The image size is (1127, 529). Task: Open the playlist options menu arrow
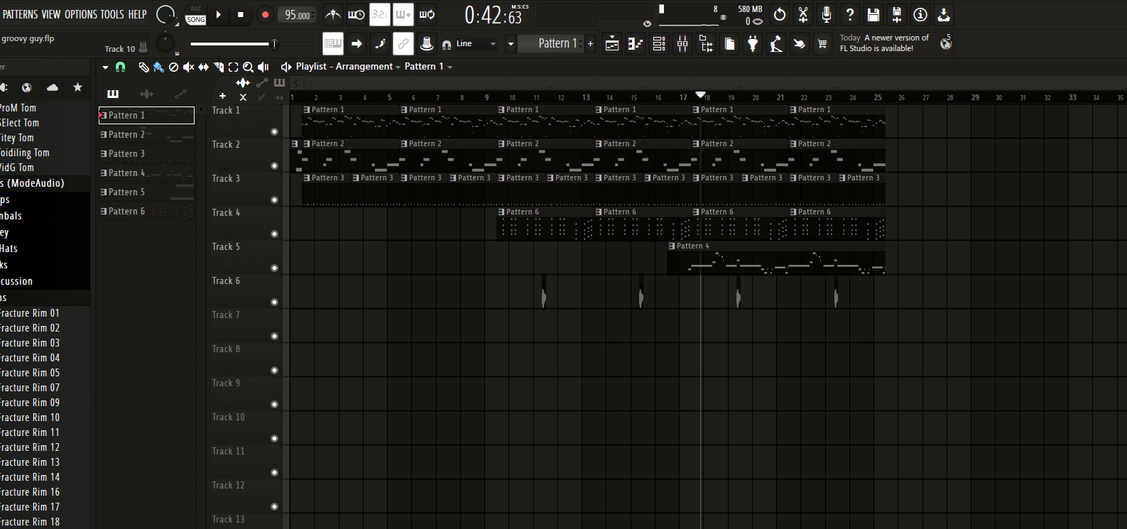pos(105,67)
